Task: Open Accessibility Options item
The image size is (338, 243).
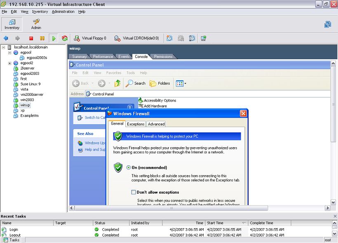Action: coord(157,100)
